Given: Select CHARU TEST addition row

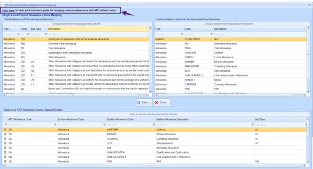Looking at the screenshot, I should pos(231,39).
